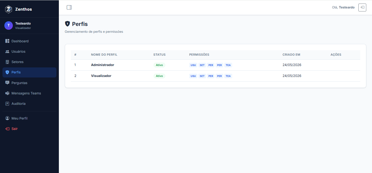
Task: Click the date 24/05/2026 in Administrador row
Action: 292,65
